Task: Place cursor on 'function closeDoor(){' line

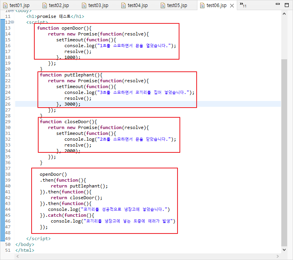Action: click(68, 122)
